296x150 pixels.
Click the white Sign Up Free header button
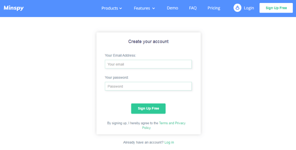pos(276,8)
